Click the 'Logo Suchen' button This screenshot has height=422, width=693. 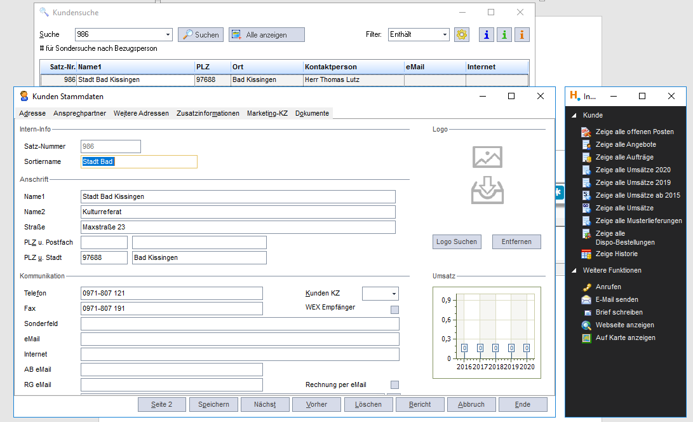pyautogui.click(x=457, y=242)
